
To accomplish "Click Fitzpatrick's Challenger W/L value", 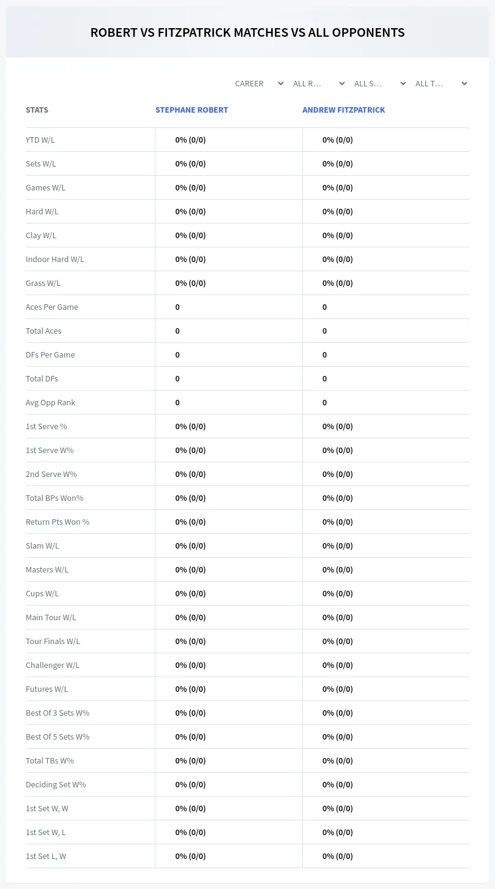I will (338, 665).
